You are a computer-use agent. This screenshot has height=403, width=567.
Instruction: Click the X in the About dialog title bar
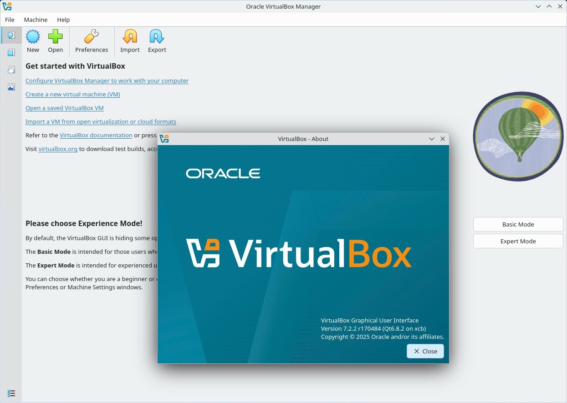(443, 139)
